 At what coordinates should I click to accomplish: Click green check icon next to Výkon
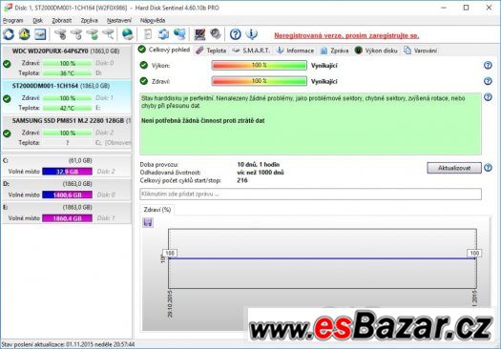(x=144, y=65)
